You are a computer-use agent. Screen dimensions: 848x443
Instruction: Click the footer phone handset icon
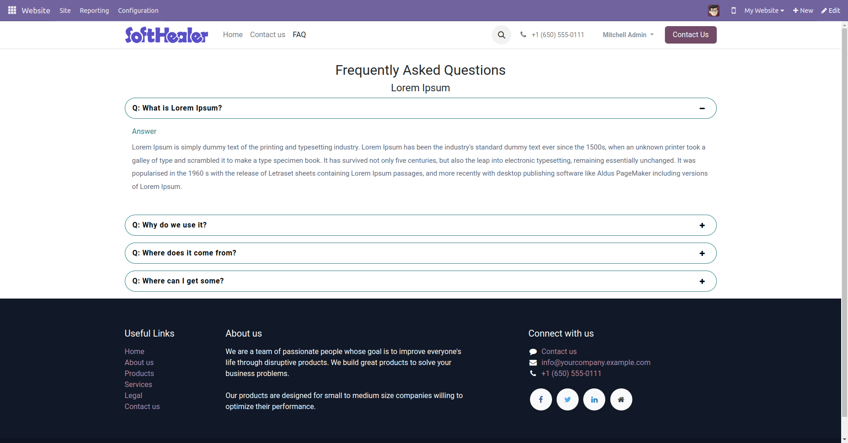tap(533, 374)
